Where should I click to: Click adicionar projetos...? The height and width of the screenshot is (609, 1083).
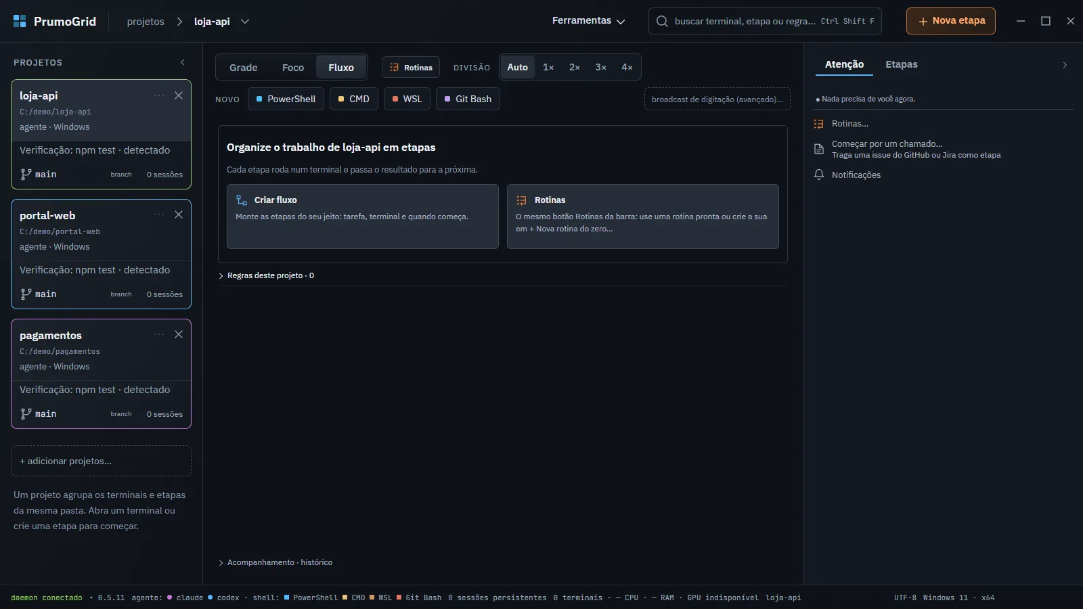click(x=102, y=461)
